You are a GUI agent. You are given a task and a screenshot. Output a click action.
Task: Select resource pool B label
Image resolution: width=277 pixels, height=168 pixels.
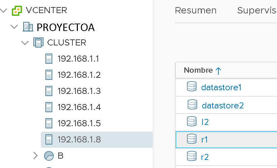(x=60, y=156)
